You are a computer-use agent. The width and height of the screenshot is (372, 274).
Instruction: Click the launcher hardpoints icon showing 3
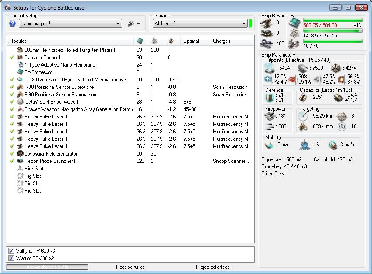[266, 33]
